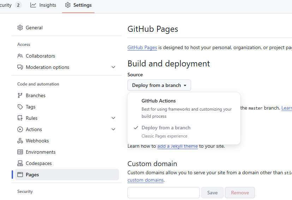Screen dimensions: 292x200
Task: Open the Tags settings page
Action: (67, 107)
